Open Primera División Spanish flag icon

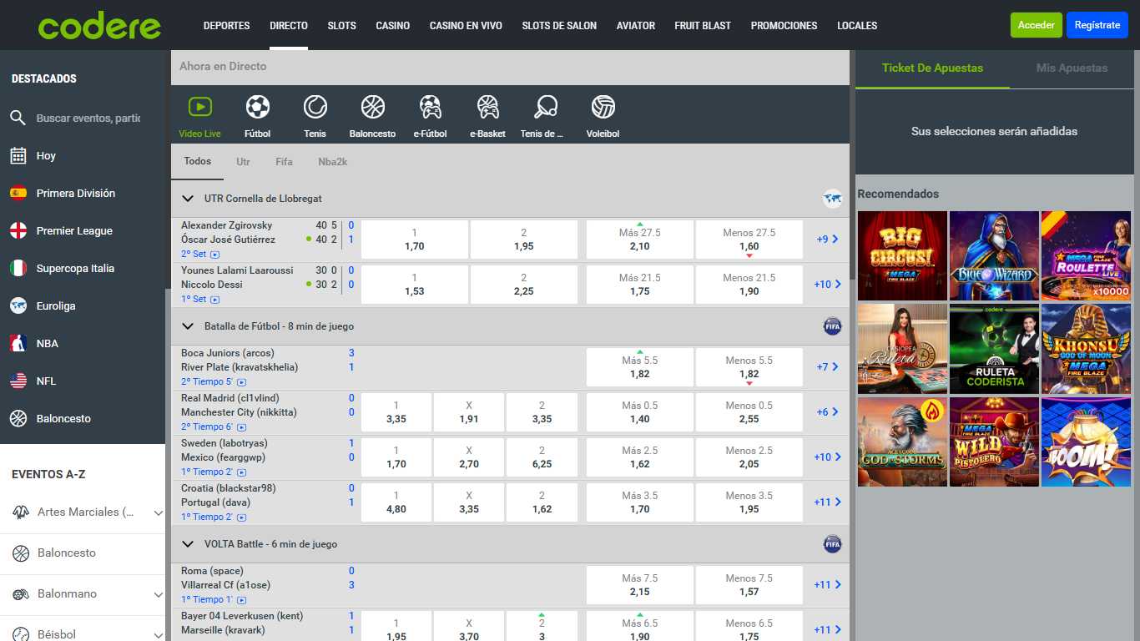point(18,193)
